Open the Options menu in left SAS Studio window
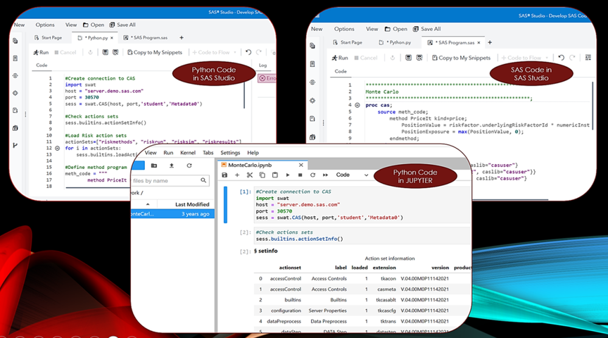Screen dimensions: 608x338 [45, 25]
